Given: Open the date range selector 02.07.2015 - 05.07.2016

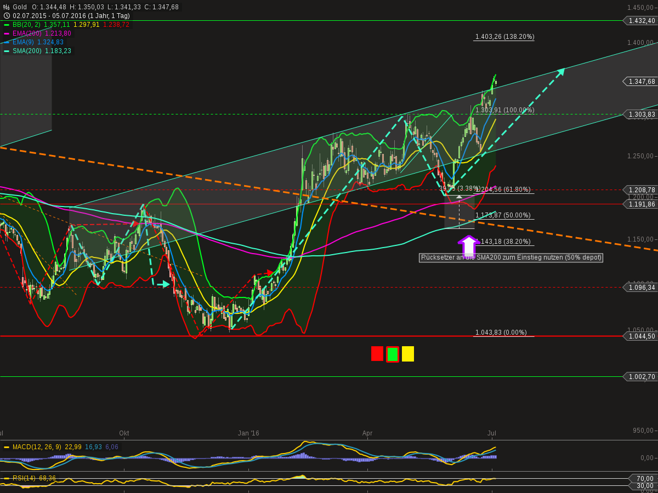Looking at the screenshot, I should (49, 16).
